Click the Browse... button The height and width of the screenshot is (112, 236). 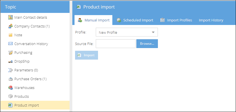[147, 44]
